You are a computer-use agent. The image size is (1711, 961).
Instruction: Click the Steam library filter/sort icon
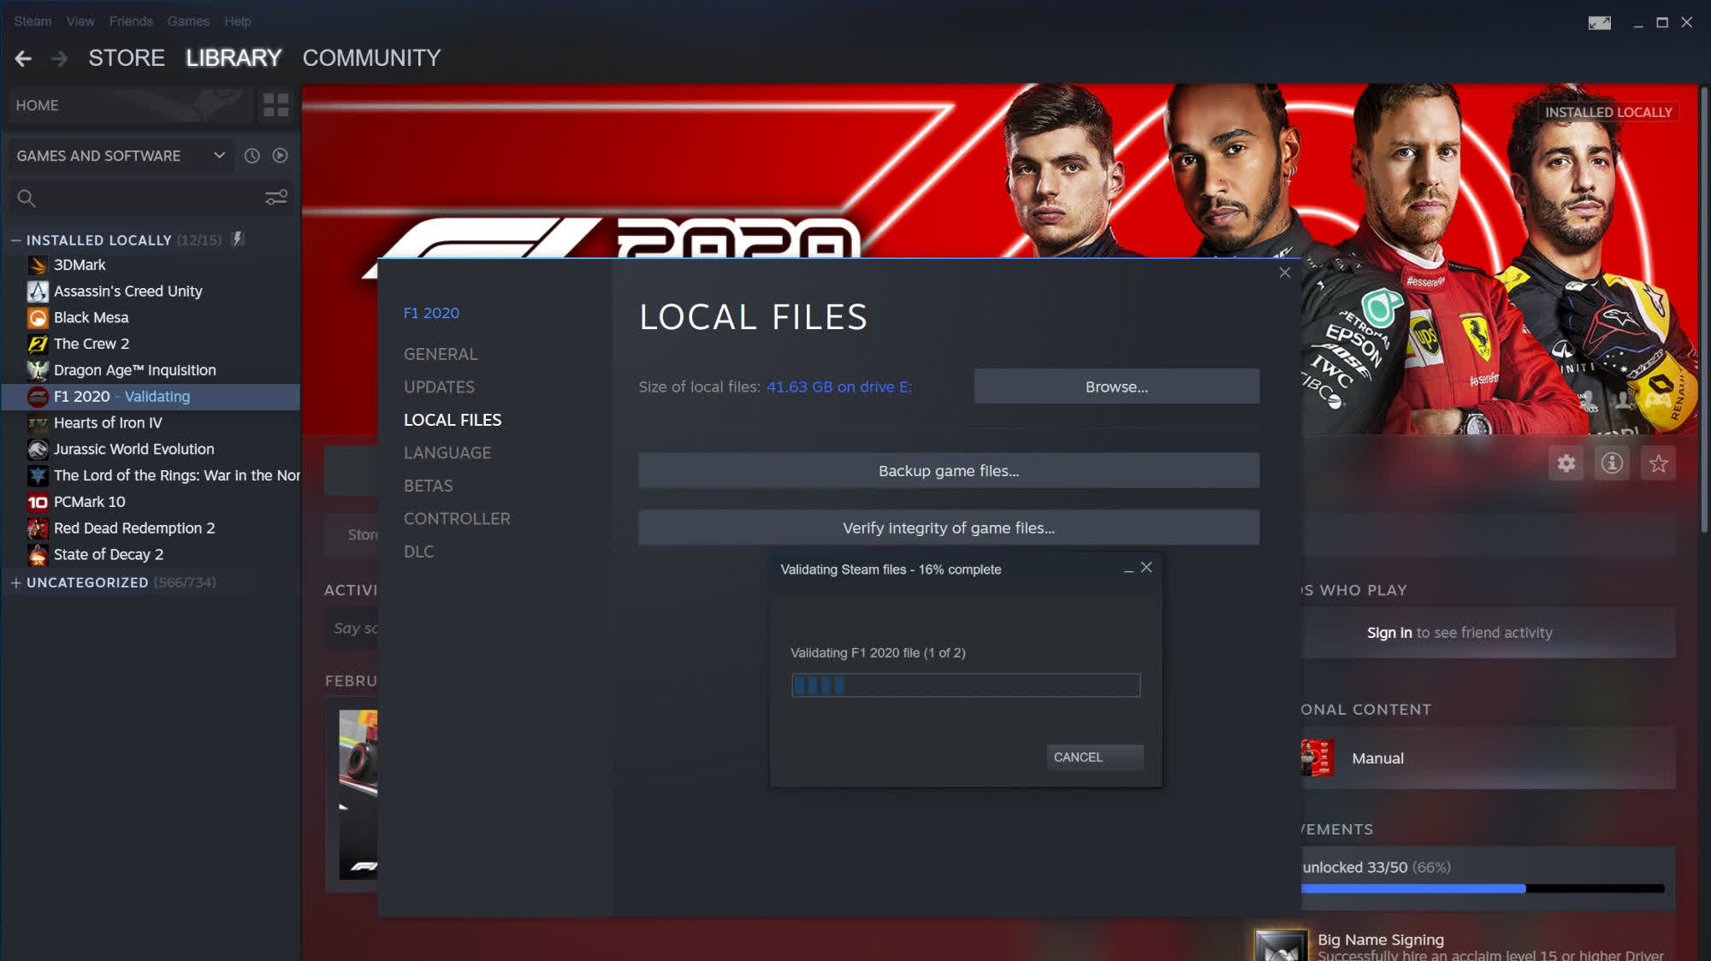point(277,196)
